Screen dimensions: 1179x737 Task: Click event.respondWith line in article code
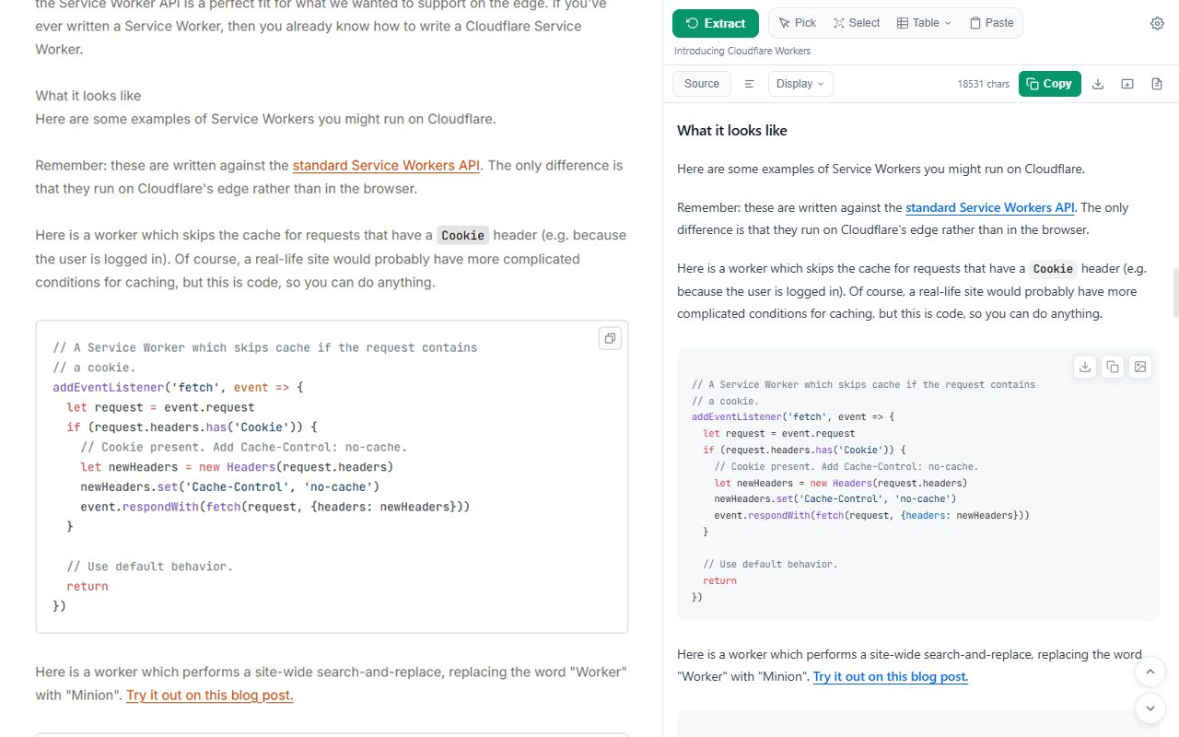pyautogui.click(x=277, y=508)
